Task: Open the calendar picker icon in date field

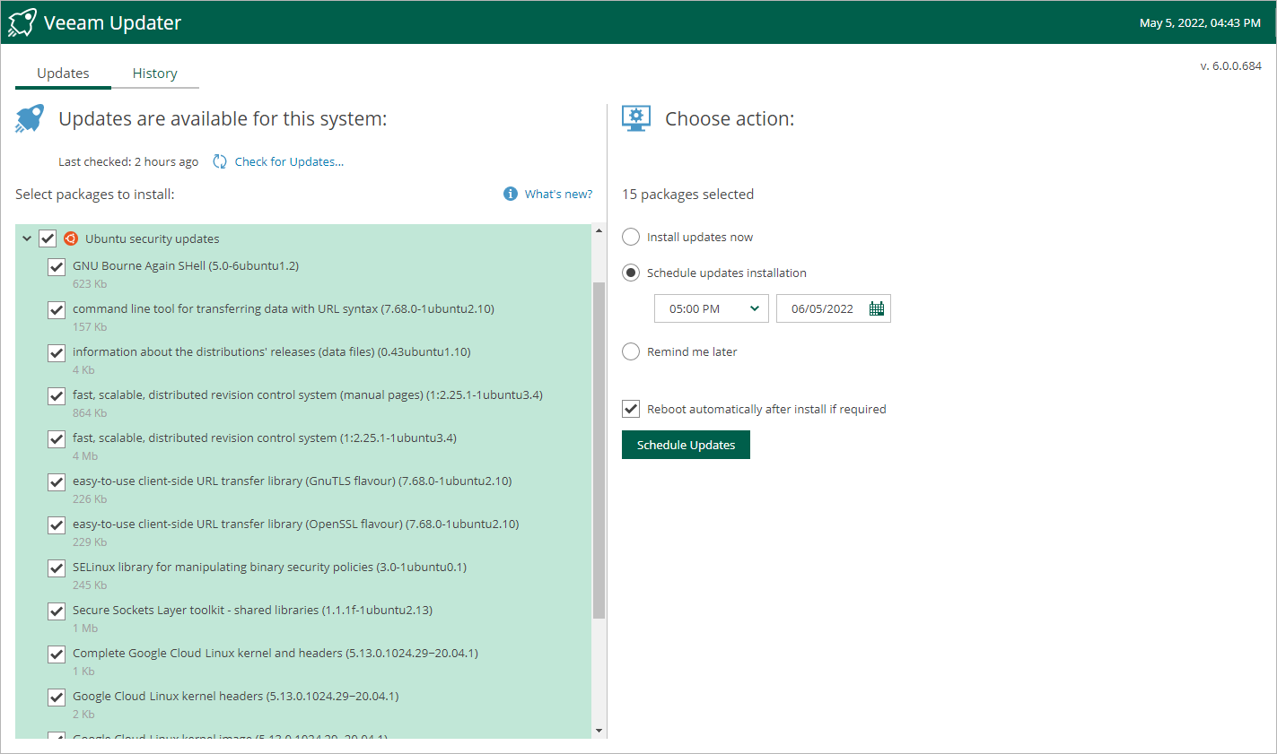Action: pos(877,308)
